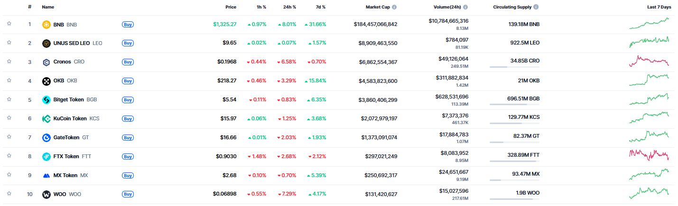Image resolution: width=678 pixels, height=206 pixels.
Task: Sort by the # rank column header
Action: click(x=29, y=7)
